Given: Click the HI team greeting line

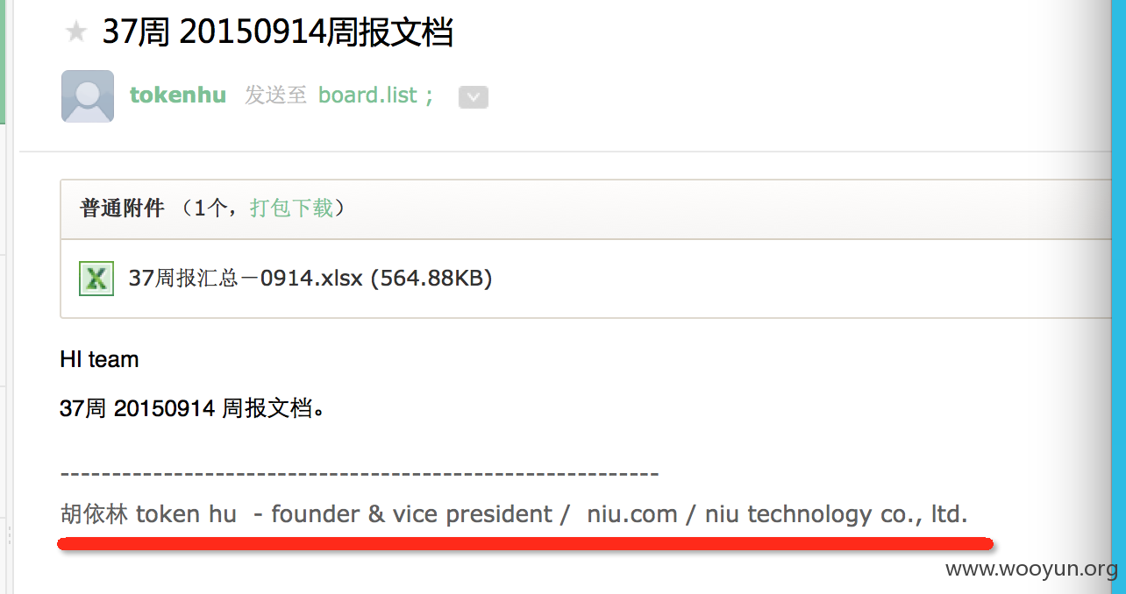Looking at the screenshot, I should pos(99,359).
